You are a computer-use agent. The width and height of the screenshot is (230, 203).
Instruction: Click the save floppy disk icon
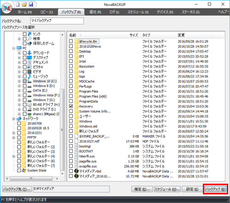coord(31,5)
